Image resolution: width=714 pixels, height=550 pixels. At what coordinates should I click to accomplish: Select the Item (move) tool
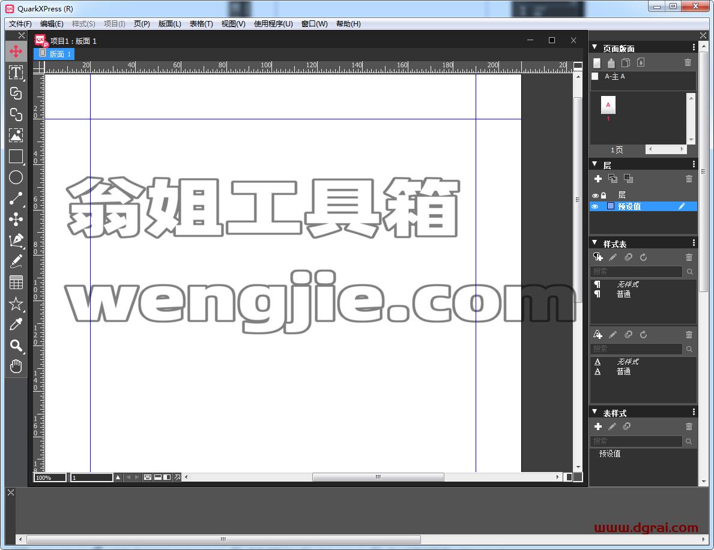16,51
